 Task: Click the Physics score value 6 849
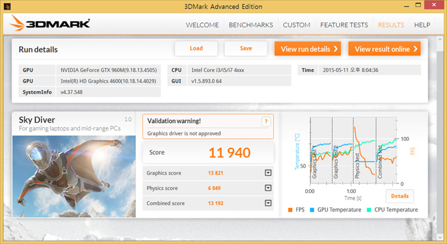214,188
